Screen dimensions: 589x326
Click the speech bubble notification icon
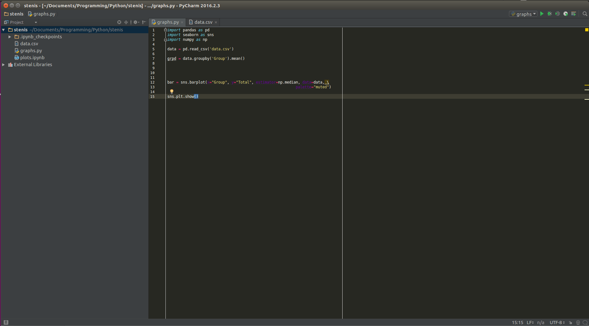(x=585, y=323)
